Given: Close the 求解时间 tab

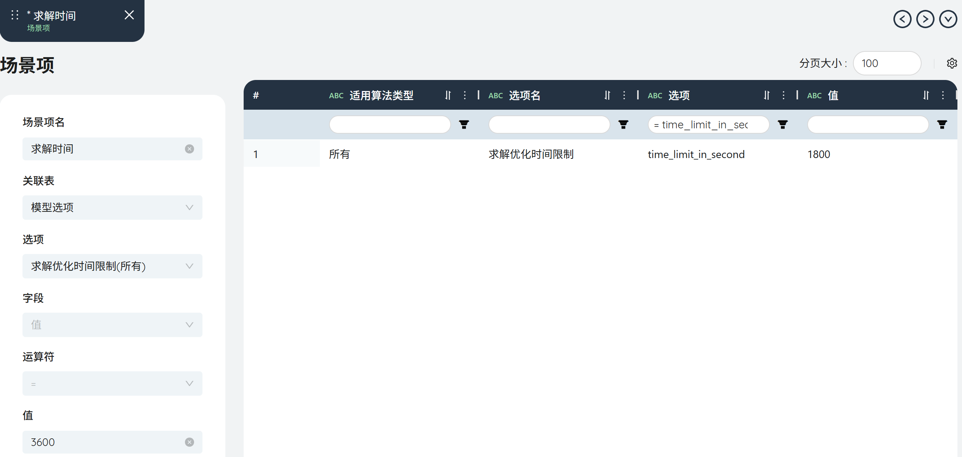Looking at the screenshot, I should 129,15.
